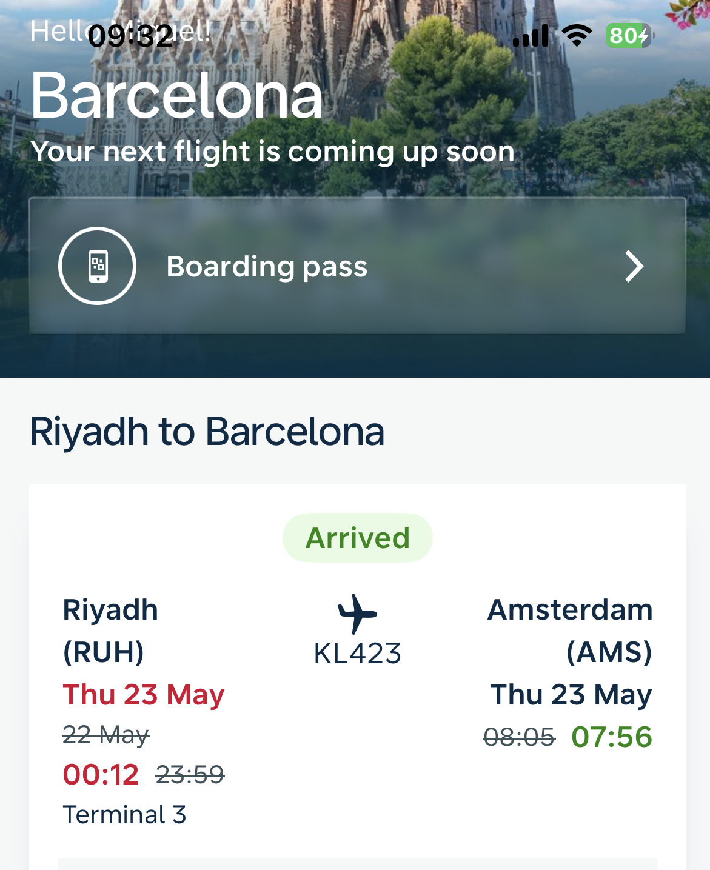Tap the Terminal 3 label
Screen dimensions: 710x870
coord(124,814)
